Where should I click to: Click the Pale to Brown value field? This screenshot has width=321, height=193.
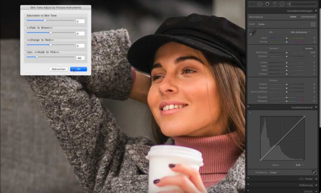pos(80,34)
